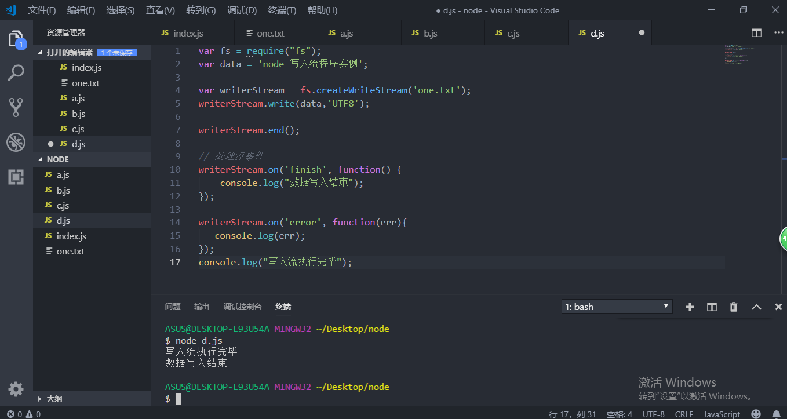
Task: Open the 编辑(E) menu
Action: 81,10
